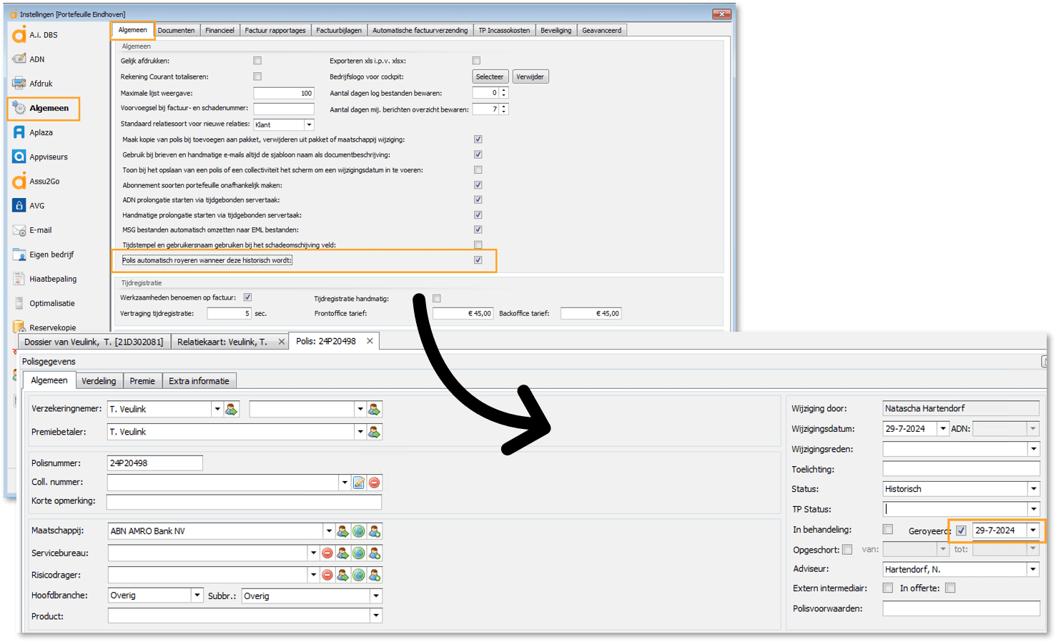Toggle ADN prolongatie starten via tijdgebonden servertaak

point(478,200)
